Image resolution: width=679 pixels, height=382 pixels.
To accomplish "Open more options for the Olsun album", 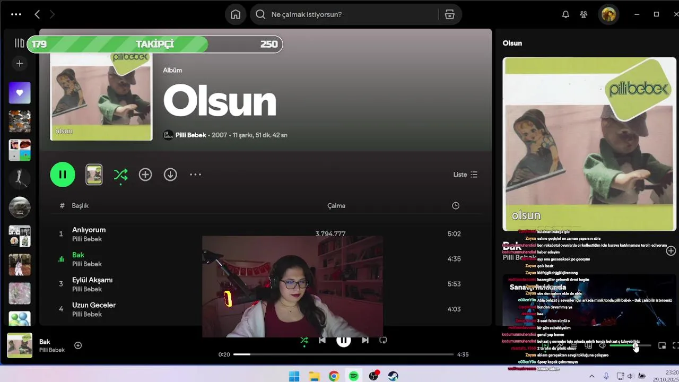I will 195,175.
